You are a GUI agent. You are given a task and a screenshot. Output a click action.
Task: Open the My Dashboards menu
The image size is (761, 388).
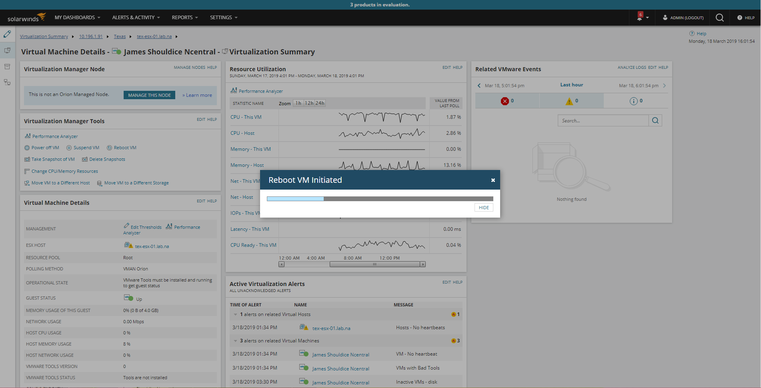coord(78,18)
